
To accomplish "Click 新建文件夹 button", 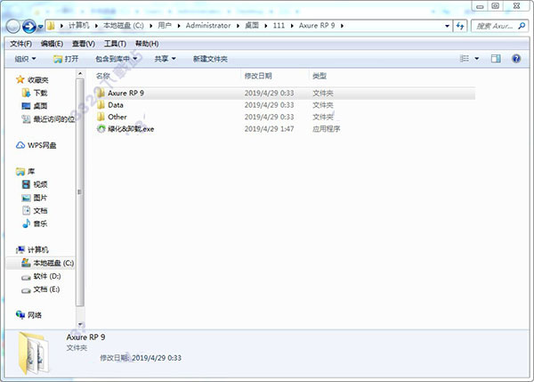I will pos(210,59).
